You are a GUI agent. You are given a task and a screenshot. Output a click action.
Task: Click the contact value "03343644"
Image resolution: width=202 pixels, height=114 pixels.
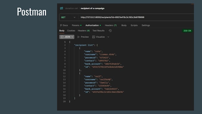[x=104, y=86]
